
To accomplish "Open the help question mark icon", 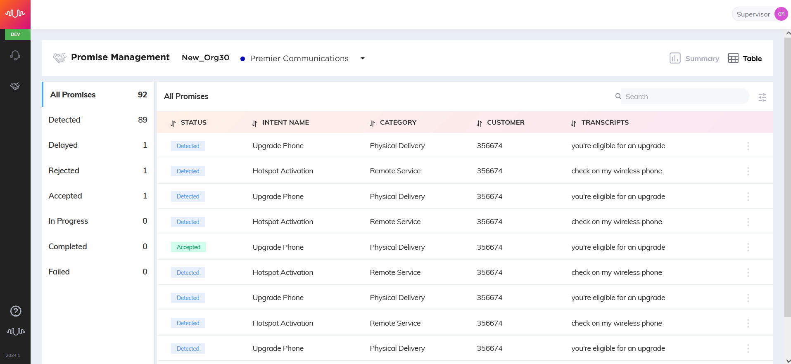I will (x=16, y=311).
